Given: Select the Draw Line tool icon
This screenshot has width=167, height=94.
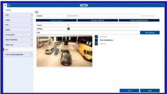Looking at the screenshot, I should pos(96,37).
